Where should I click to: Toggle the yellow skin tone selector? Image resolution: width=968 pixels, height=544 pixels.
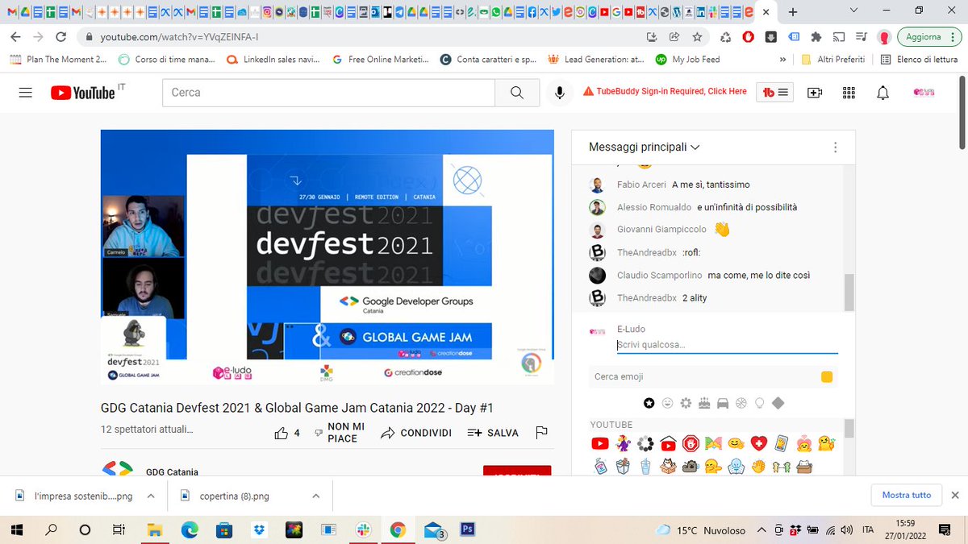[x=827, y=377]
